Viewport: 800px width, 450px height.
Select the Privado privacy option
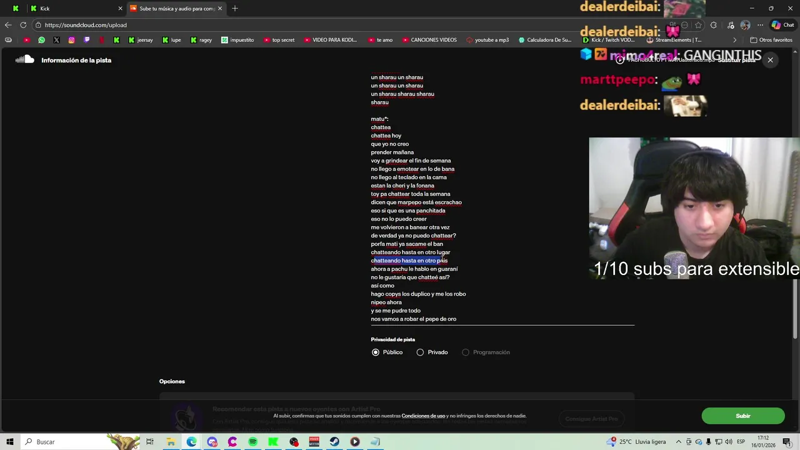(x=420, y=352)
